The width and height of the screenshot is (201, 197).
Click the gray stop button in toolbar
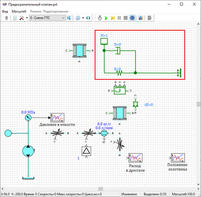(125, 18)
